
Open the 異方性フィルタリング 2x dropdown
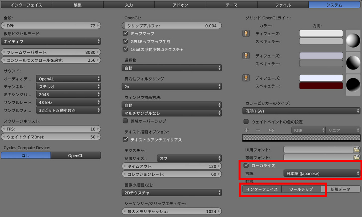click(172, 86)
